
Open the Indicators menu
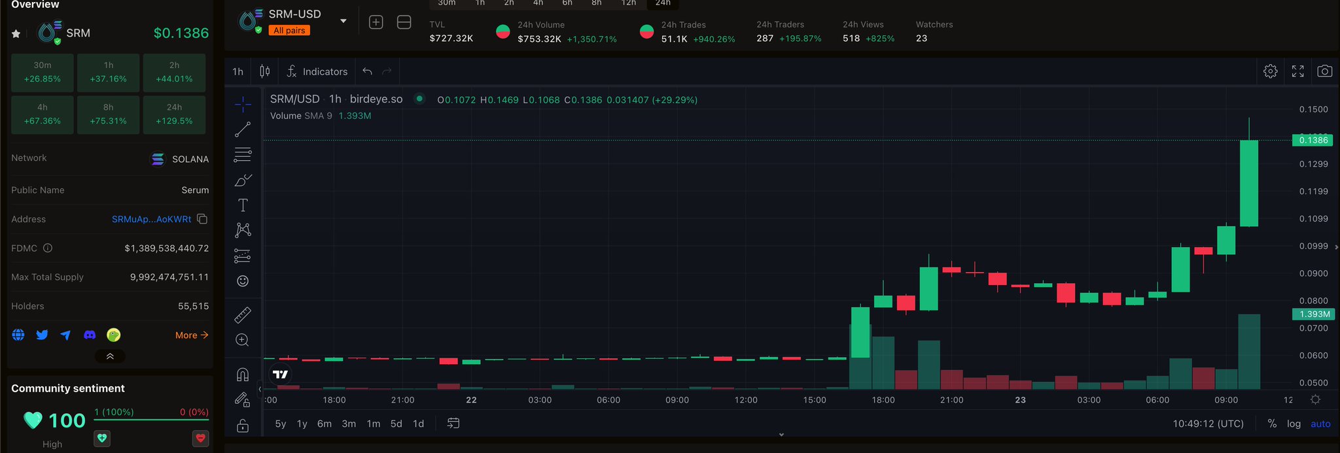point(317,71)
